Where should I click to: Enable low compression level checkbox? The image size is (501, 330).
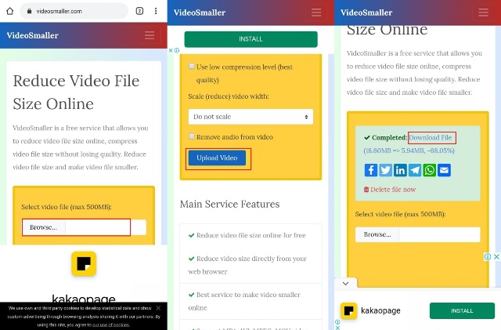coord(191,67)
